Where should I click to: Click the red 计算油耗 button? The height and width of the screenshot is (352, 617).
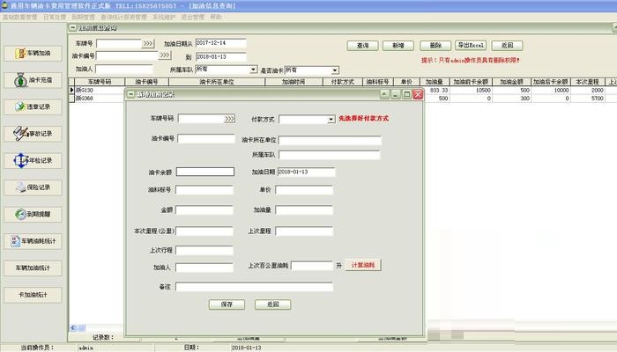pyautogui.click(x=363, y=265)
